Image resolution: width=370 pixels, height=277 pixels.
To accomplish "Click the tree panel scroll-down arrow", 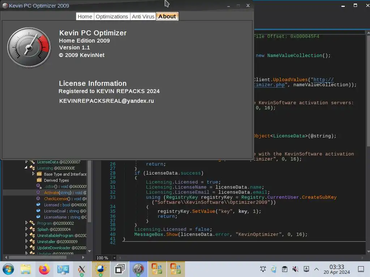I will pyautogui.click(x=90, y=251).
